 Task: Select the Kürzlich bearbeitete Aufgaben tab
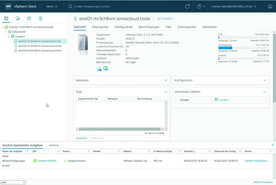coord(22,145)
